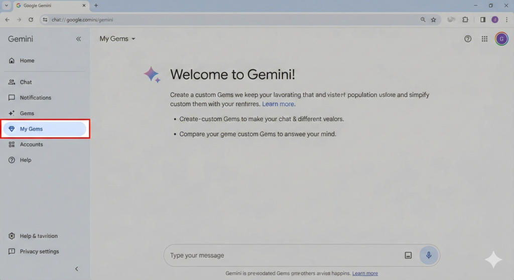
Task: Follow Learn more link in welcome text
Action: (x=278, y=104)
